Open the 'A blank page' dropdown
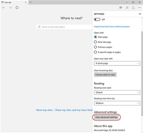Viewport: 143px width, 133px height. 117,63
